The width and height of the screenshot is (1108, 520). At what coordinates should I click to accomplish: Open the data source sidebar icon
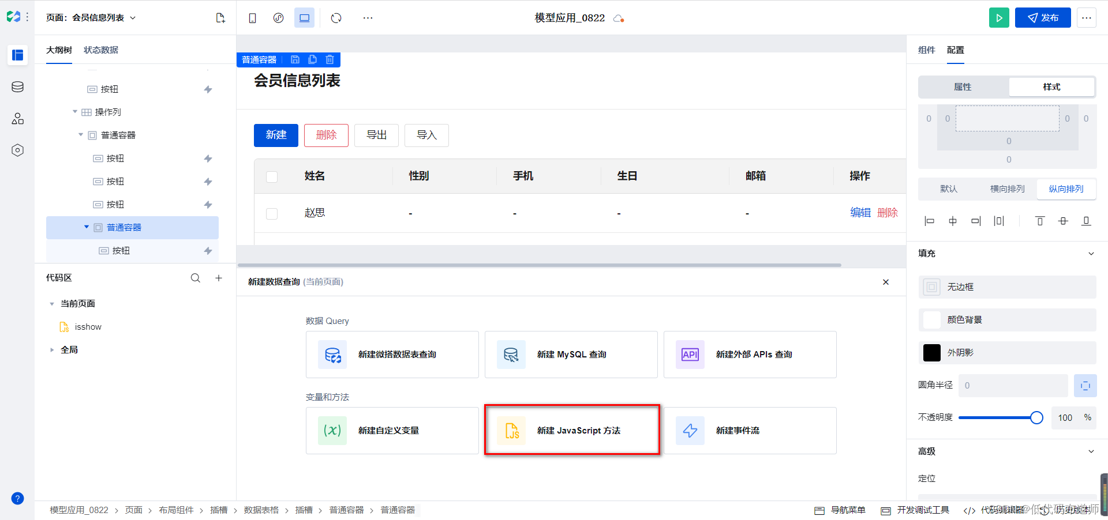17,87
